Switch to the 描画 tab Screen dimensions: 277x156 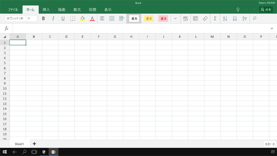point(61,10)
